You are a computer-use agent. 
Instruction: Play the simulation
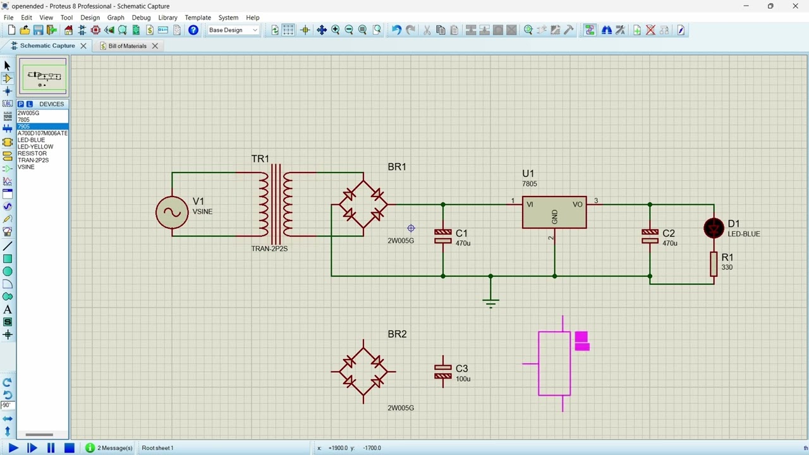(x=13, y=448)
